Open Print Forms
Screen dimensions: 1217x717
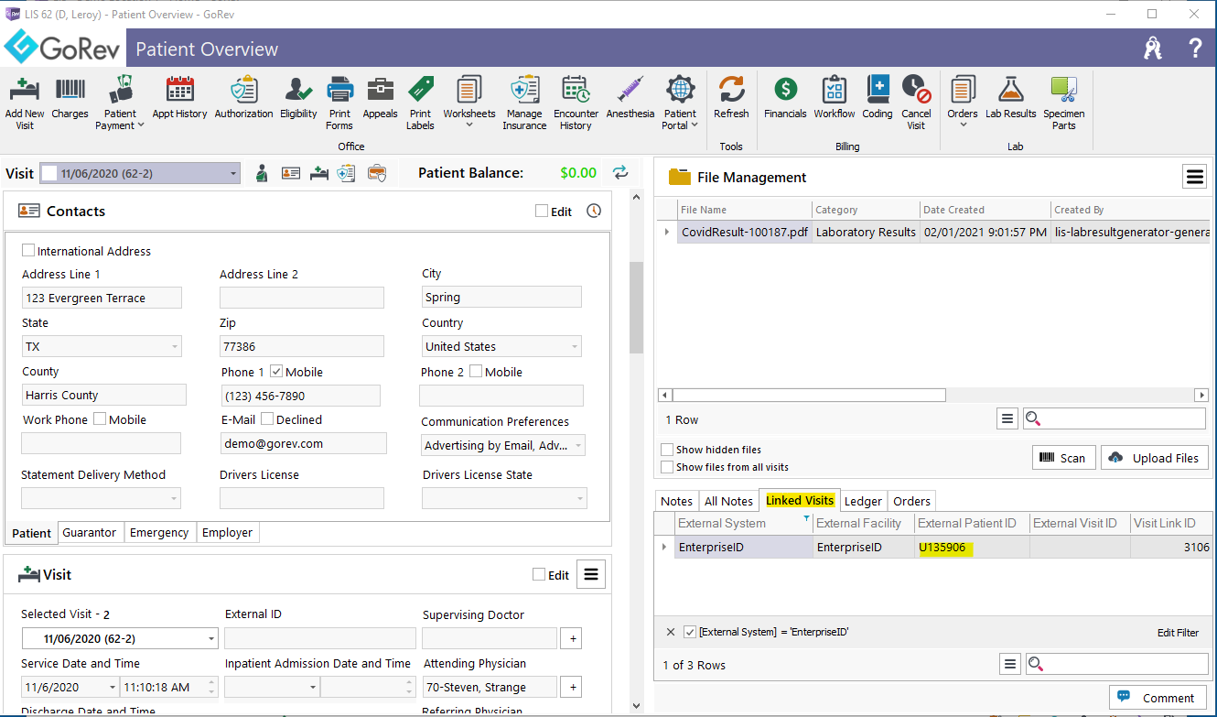(339, 103)
